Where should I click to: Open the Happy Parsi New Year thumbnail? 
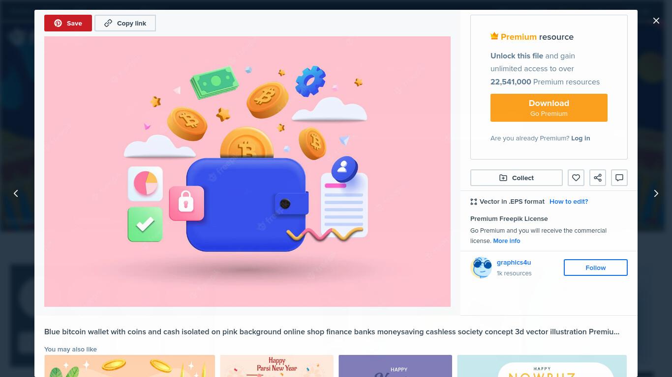click(276, 366)
